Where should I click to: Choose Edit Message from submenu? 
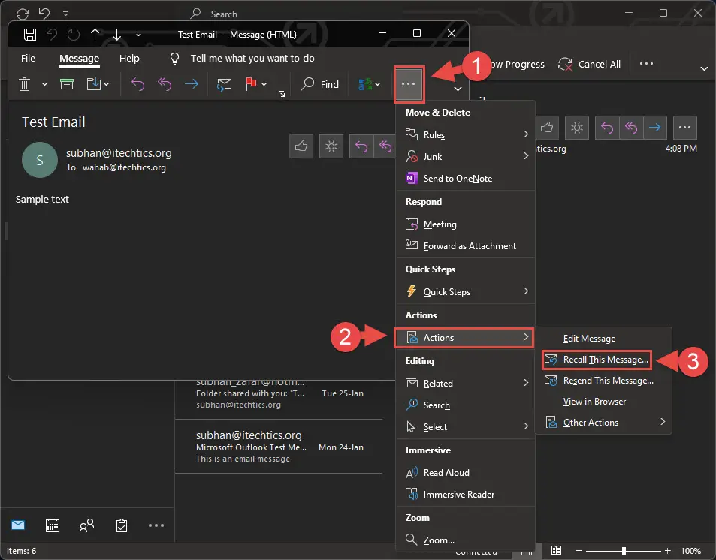[x=603, y=339]
